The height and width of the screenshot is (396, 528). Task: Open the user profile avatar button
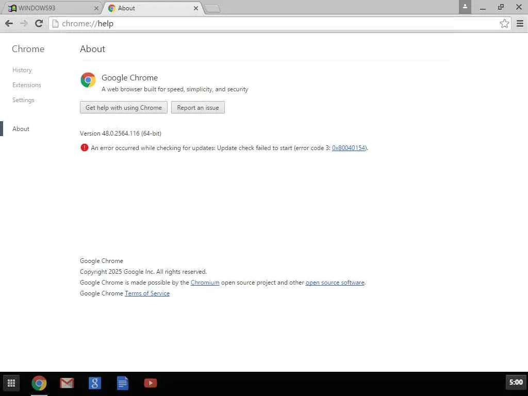pyautogui.click(x=465, y=7)
